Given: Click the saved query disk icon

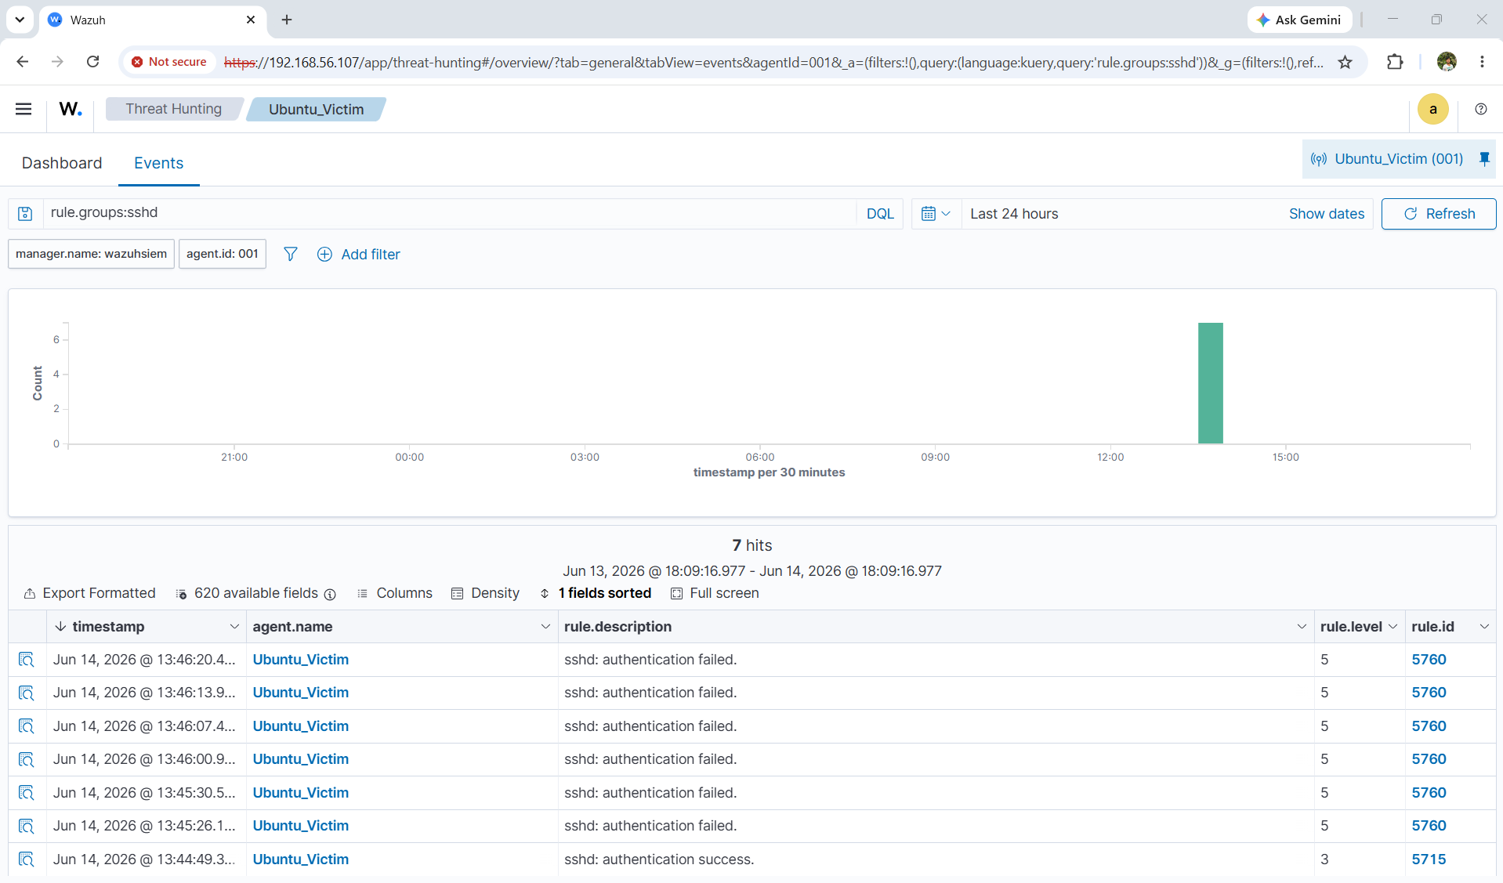Looking at the screenshot, I should click(25, 214).
